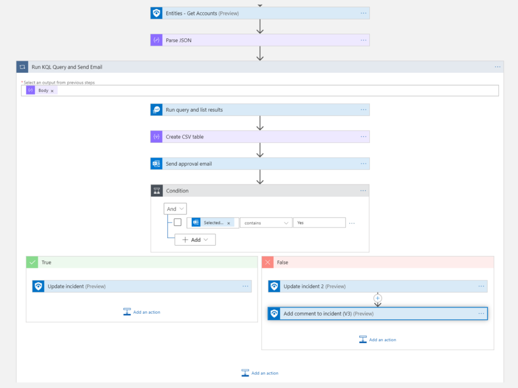Open ellipsis menu for Send approval email

point(363,164)
